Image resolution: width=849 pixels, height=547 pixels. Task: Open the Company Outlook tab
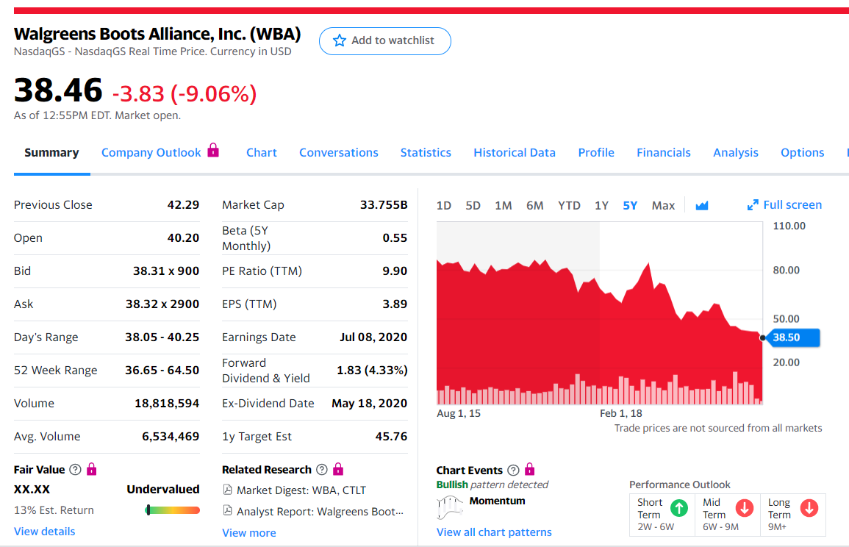[151, 153]
